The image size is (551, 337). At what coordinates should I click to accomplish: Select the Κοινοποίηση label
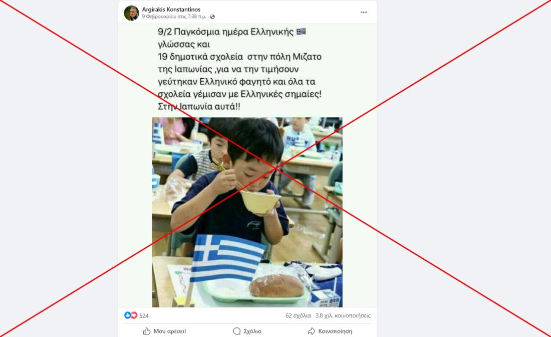pyautogui.click(x=335, y=331)
